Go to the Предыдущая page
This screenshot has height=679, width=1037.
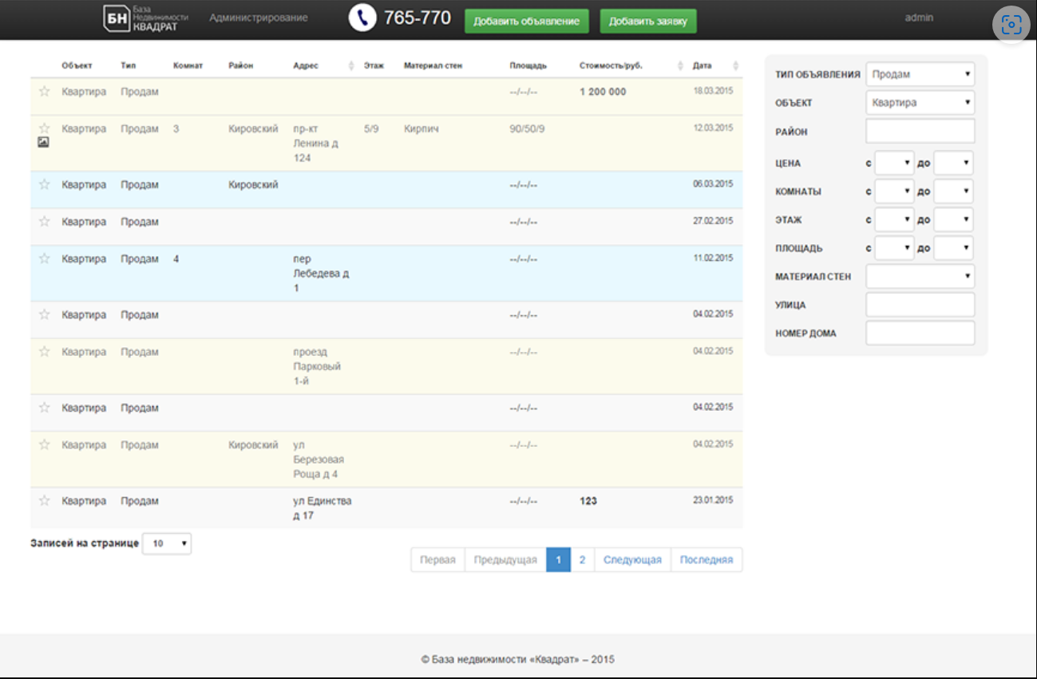[505, 560]
